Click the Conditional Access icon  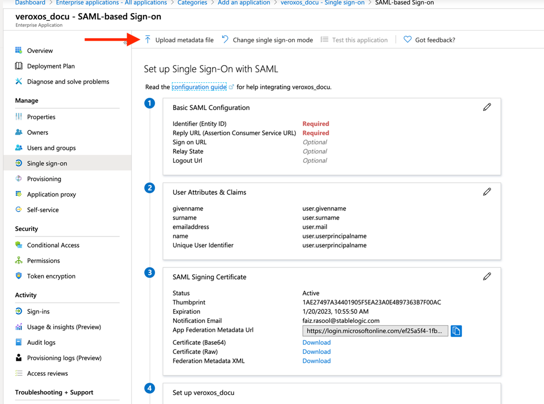tap(18, 245)
